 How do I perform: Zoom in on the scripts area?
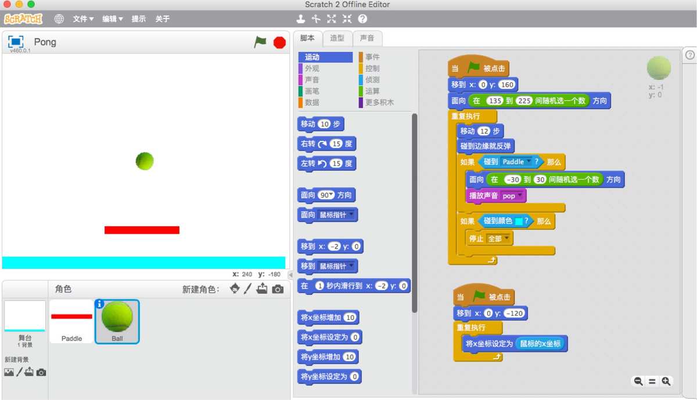click(x=666, y=381)
